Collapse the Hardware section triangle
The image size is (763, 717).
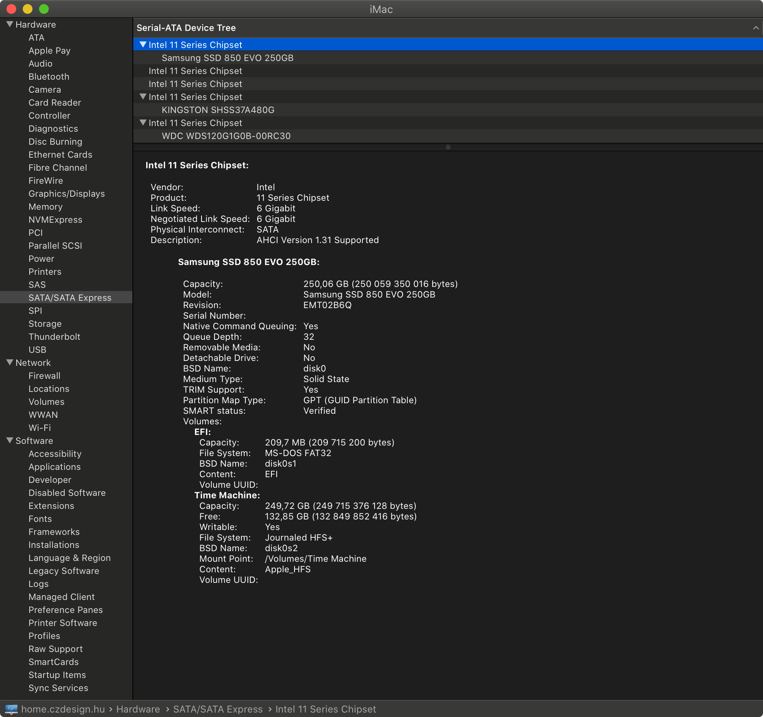point(10,24)
